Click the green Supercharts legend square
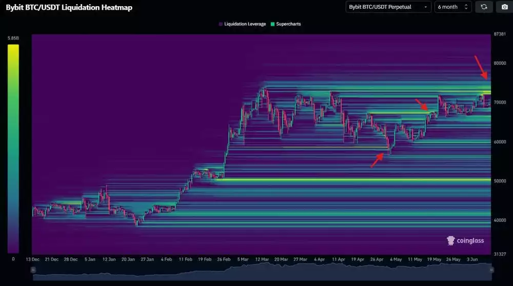513x286 pixels. [272, 24]
